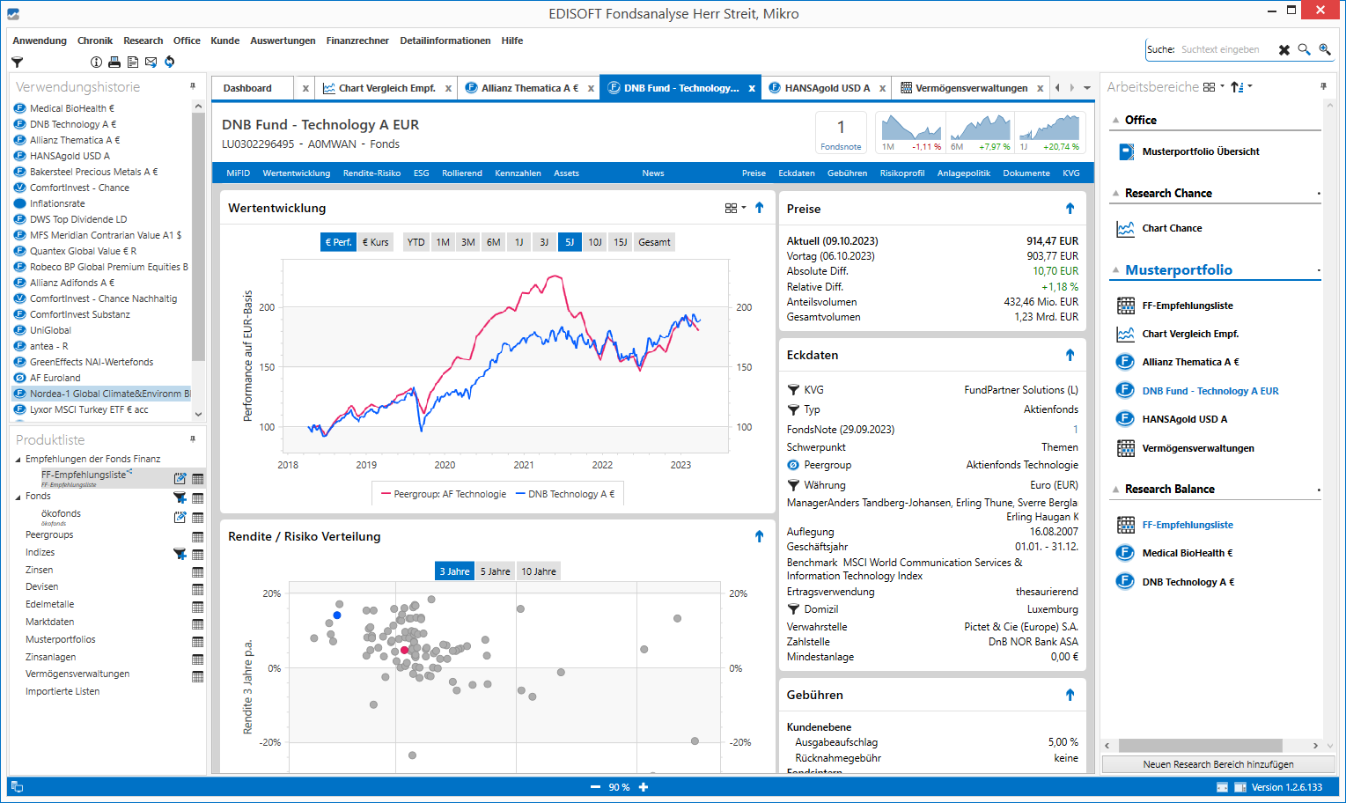Open the Auswertungen menu
Screen dimensions: 1346x803
coord(283,41)
